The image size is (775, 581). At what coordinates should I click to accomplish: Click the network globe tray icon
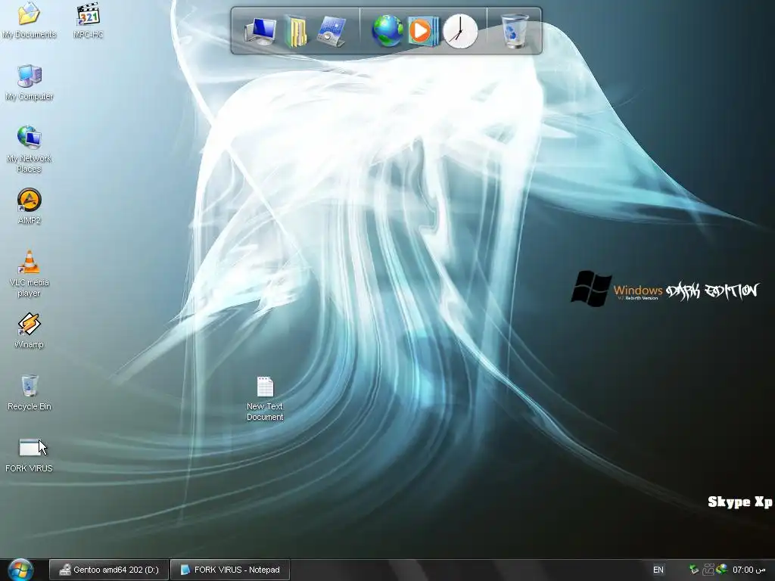(721, 570)
